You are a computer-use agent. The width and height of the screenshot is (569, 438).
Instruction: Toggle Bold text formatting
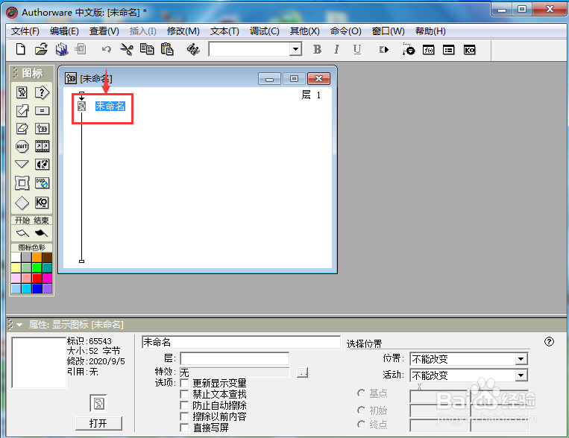[x=317, y=49]
